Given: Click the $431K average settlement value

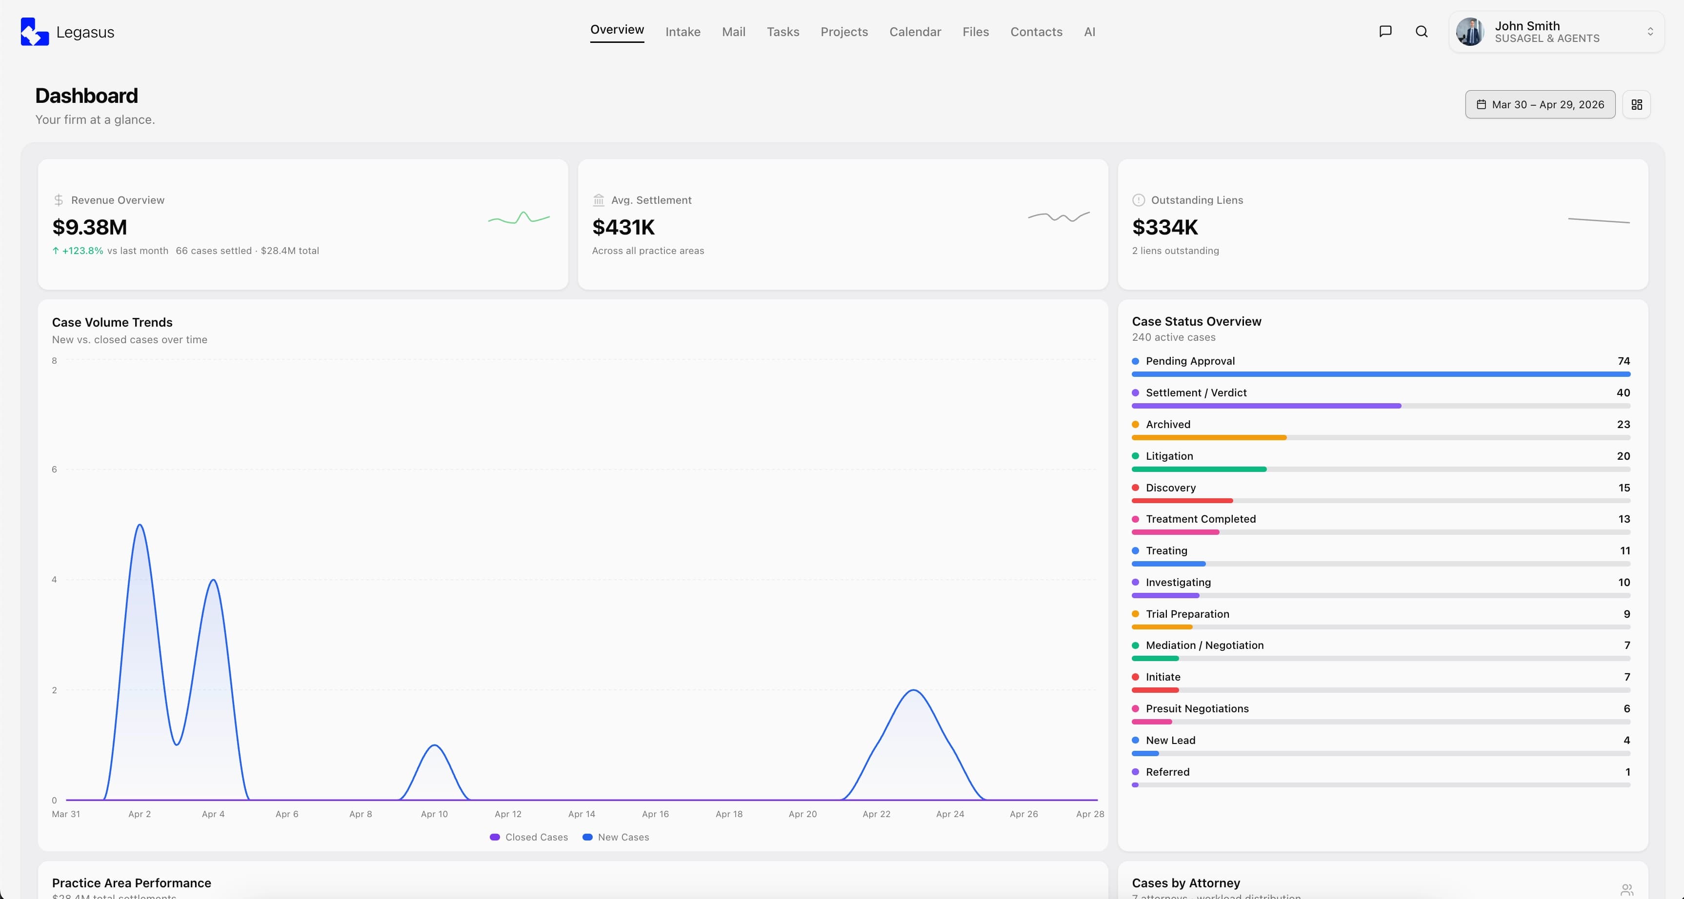Looking at the screenshot, I should click(623, 227).
